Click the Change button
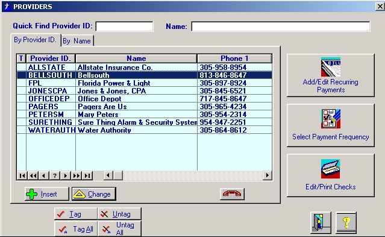The width and height of the screenshot is (385, 237). tap(94, 194)
